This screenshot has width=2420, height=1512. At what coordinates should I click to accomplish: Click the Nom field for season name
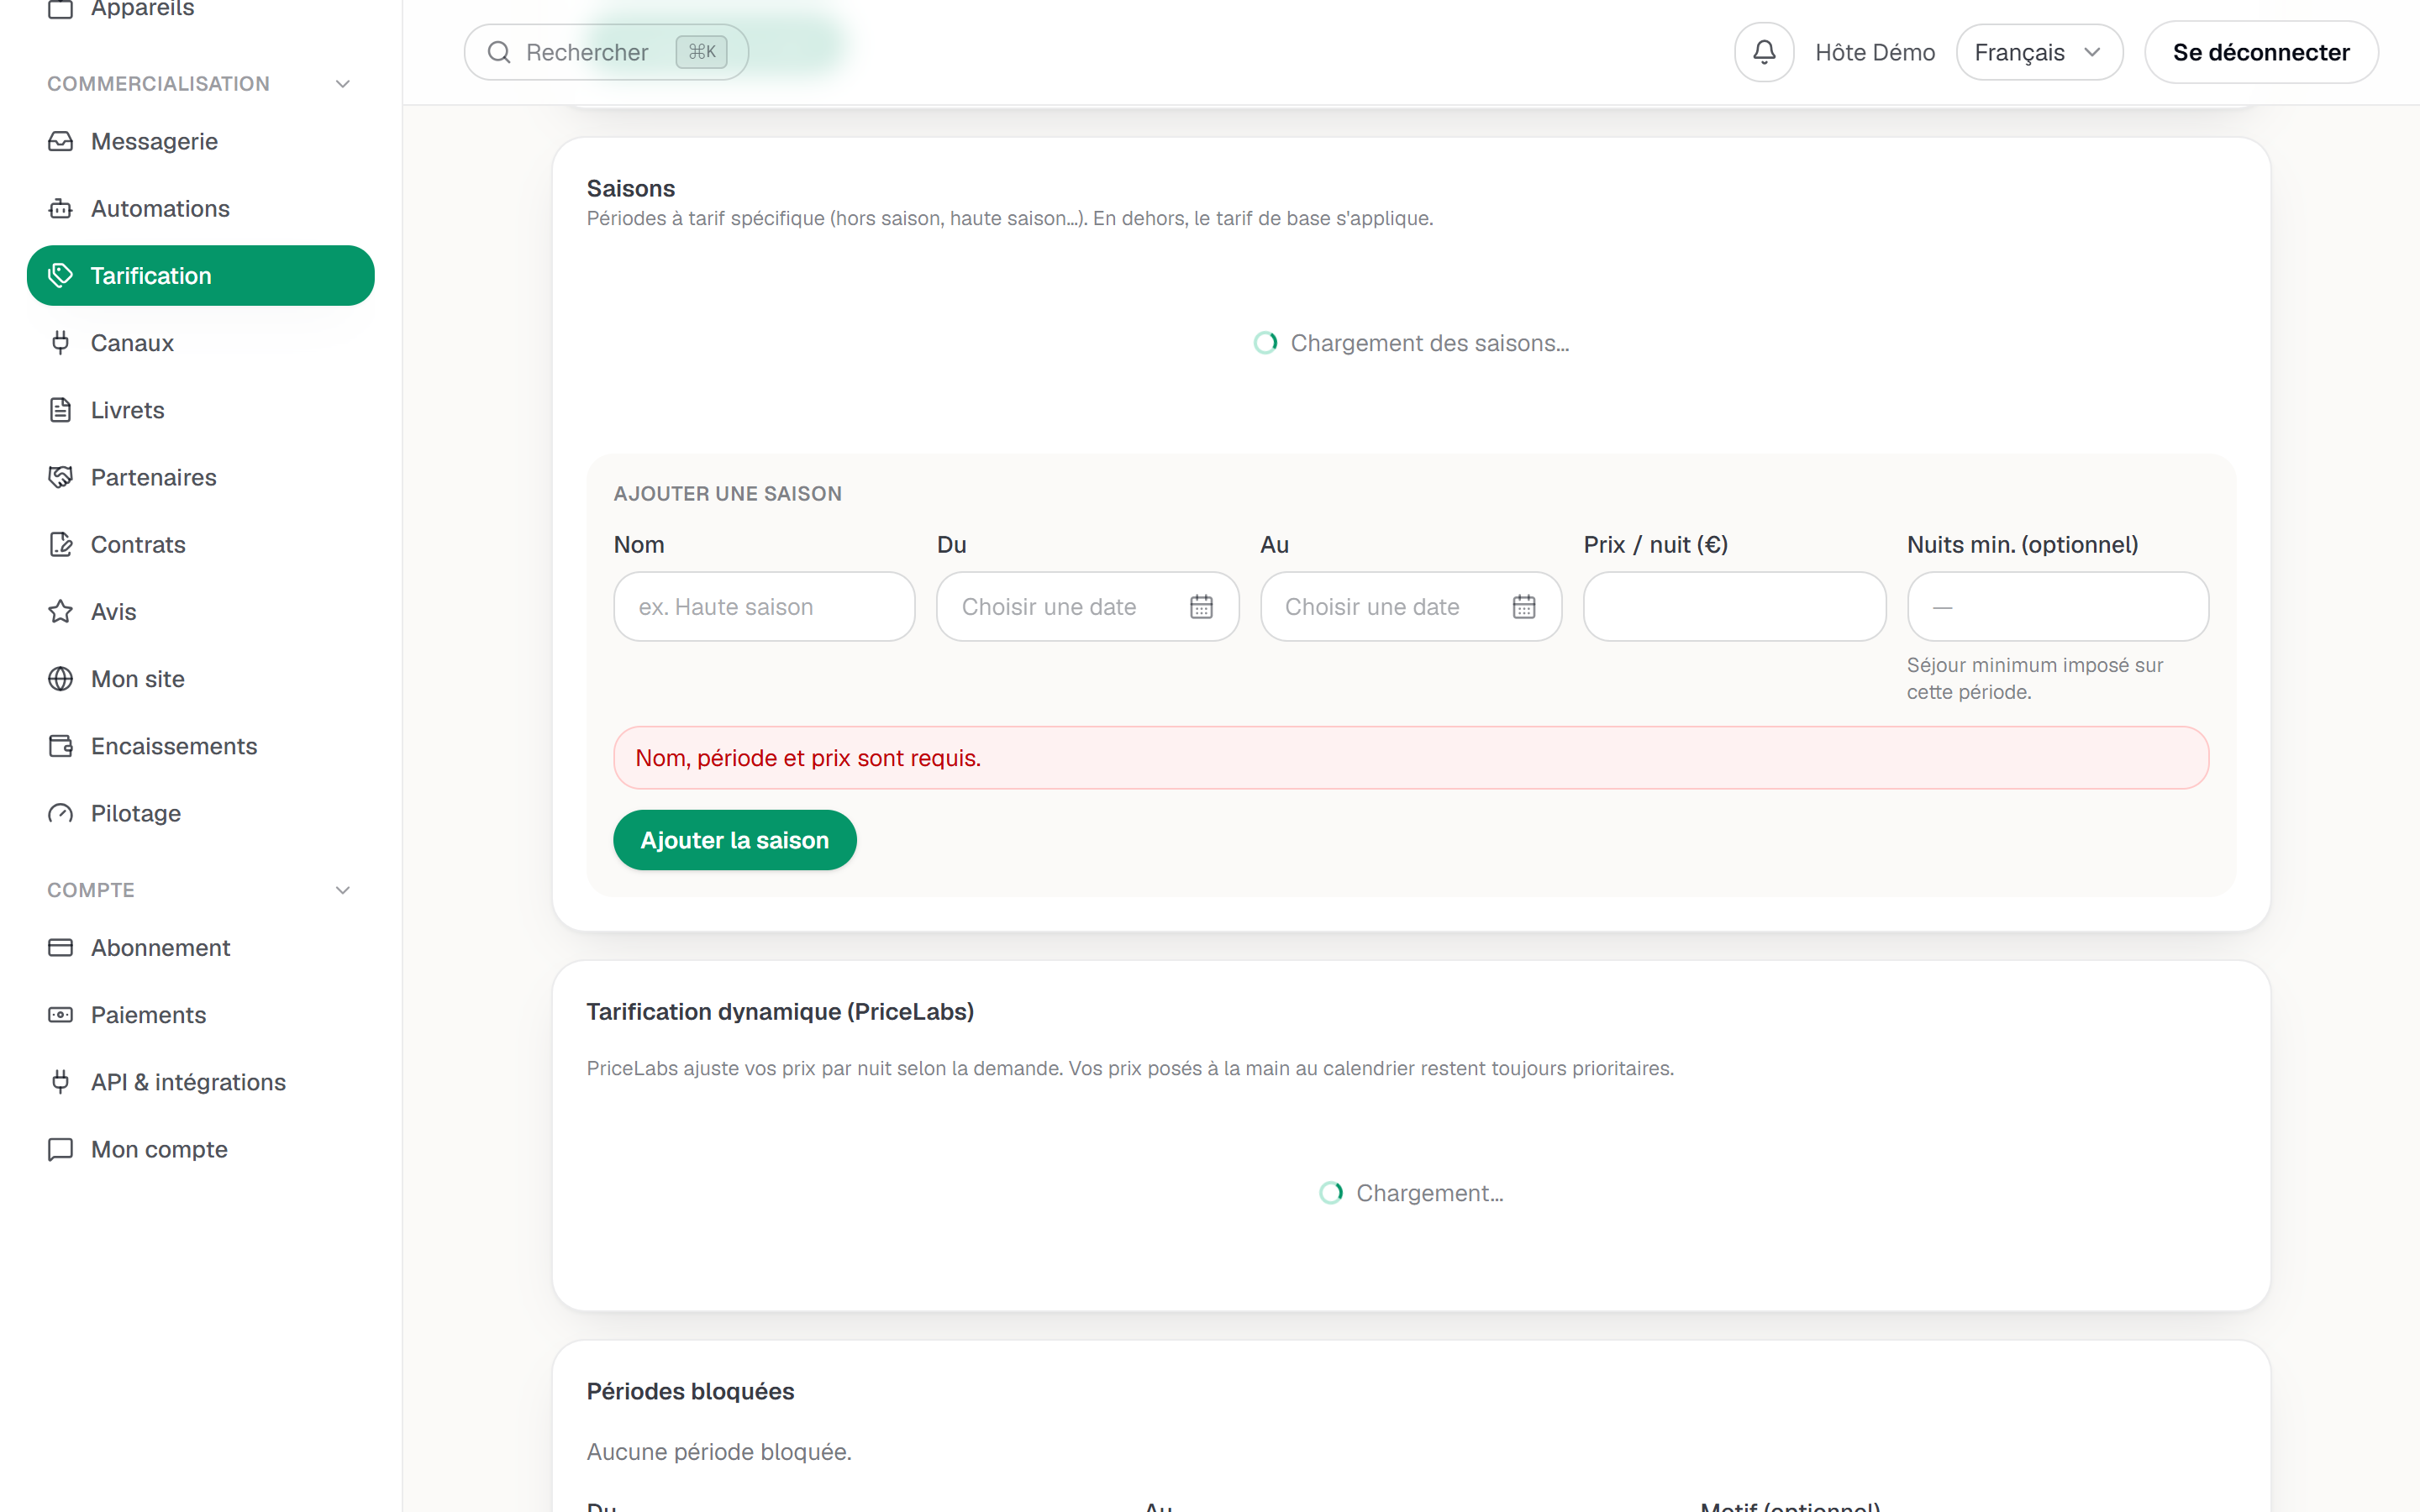(764, 607)
